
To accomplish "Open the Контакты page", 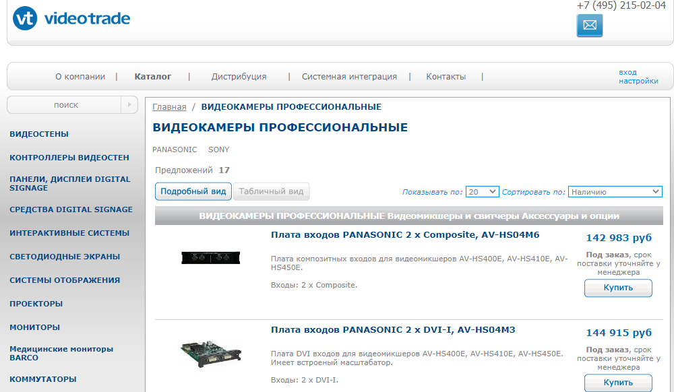I will pyautogui.click(x=446, y=76).
